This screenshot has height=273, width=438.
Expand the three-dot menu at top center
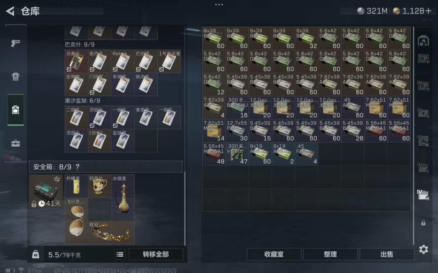point(219,5)
